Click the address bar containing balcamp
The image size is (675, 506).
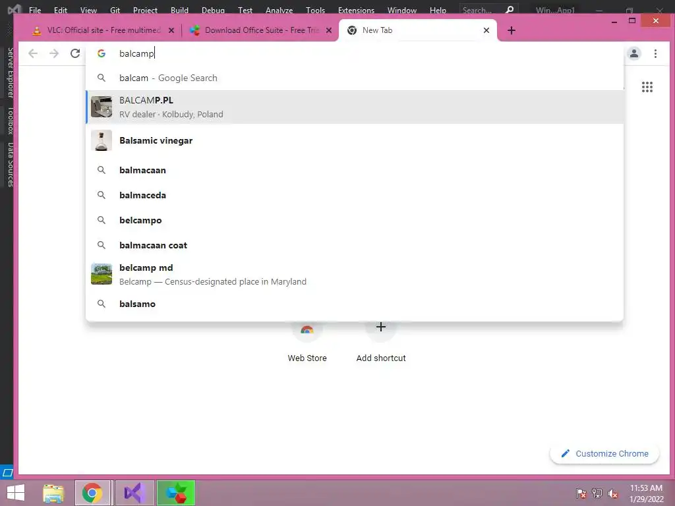pyautogui.click(x=354, y=53)
